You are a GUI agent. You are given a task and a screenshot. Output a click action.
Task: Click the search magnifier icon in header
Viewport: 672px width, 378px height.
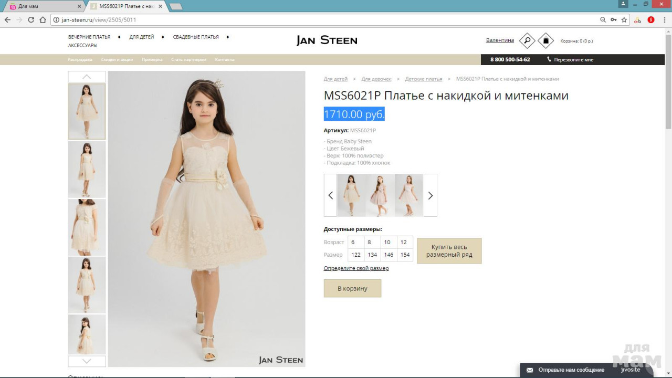pos(527,40)
